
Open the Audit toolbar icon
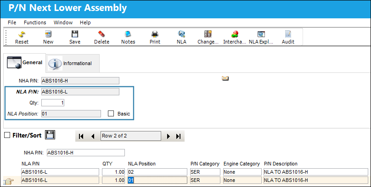point(288,34)
